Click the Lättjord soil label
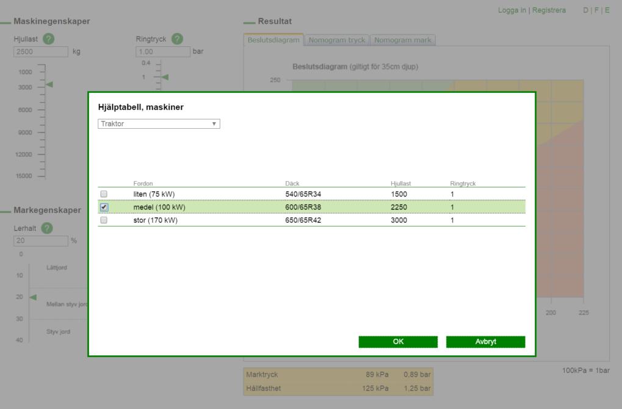 click(x=57, y=268)
